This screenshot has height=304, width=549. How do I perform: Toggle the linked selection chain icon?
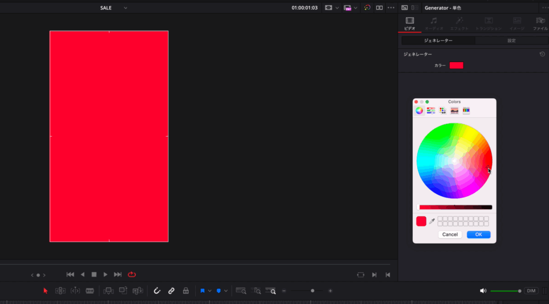tap(172, 291)
